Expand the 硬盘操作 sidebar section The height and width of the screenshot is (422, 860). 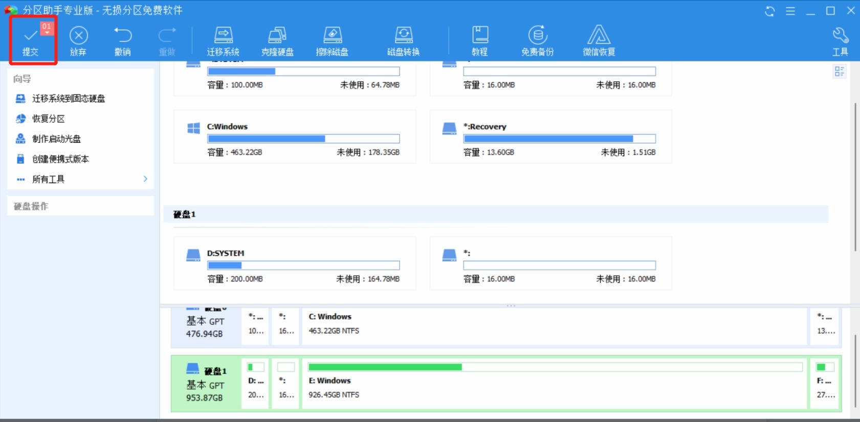click(81, 206)
